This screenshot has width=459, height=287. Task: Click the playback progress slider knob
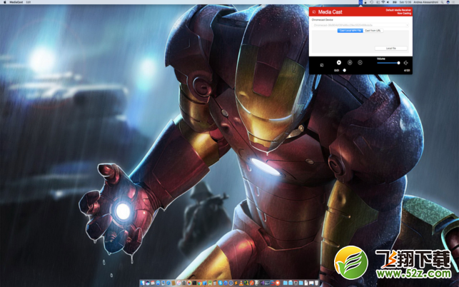click(345, 70)
